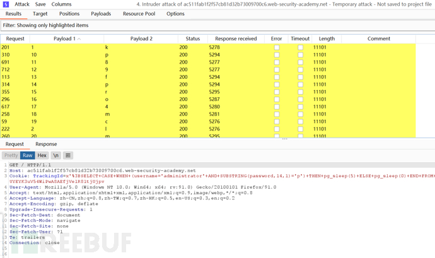The width and height of the screenshot is (435, 258).
Task: Select request number 310 cell
Action: click(x=6, y=55)
